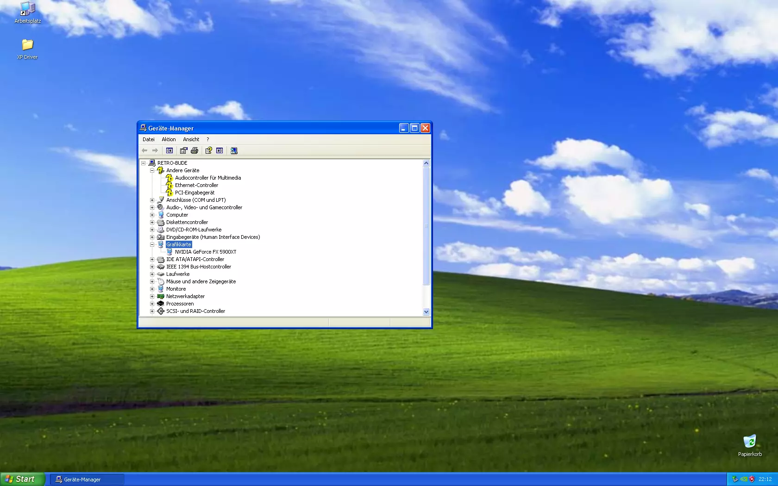Select the RETRO-BUDE label
Image resolution: width=778 pixels, height=486 pixels.
(x=172, y=163)
